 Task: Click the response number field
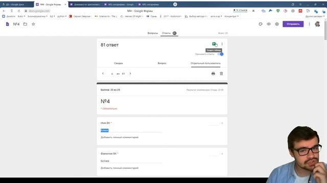pyautogui.click(x=112, y=74)
